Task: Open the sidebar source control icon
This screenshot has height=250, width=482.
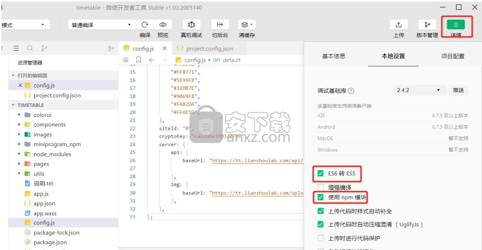Action: 44,48
